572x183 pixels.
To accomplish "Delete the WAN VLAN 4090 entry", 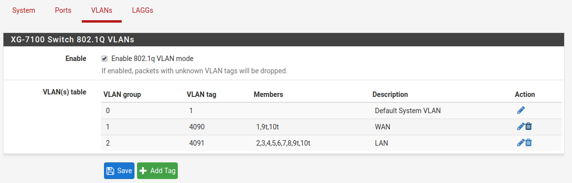I will tap(529, 126).
